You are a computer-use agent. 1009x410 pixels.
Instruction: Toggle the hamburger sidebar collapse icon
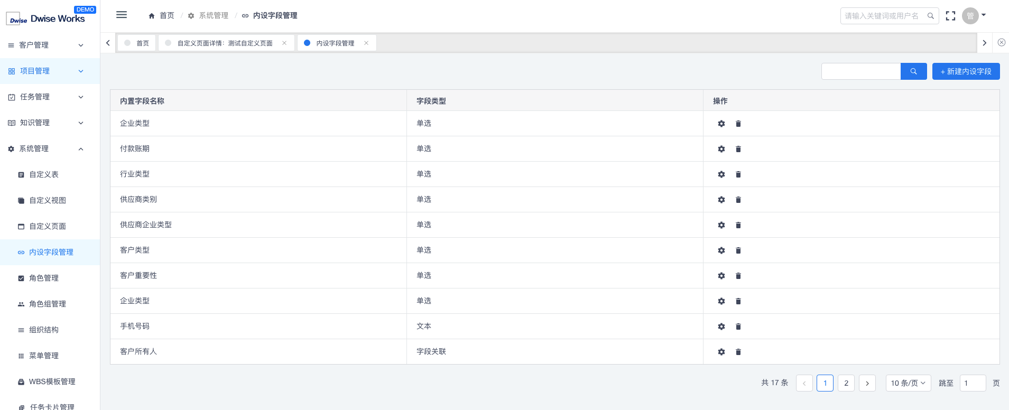tap(122, 15)
